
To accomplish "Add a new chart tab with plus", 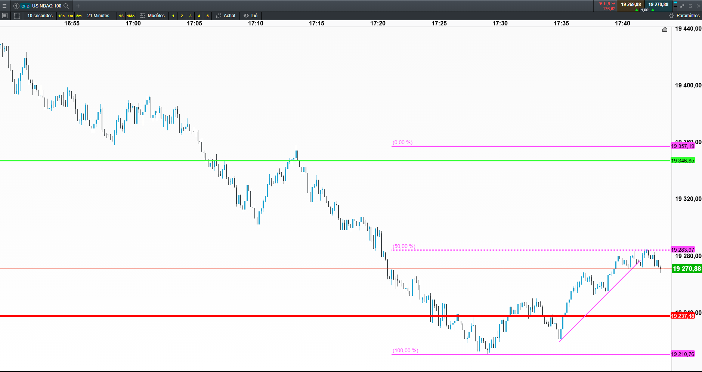I will 78,6.
